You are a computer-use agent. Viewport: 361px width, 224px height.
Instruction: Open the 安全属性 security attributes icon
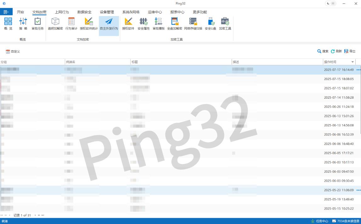click(x=144, y=24)
